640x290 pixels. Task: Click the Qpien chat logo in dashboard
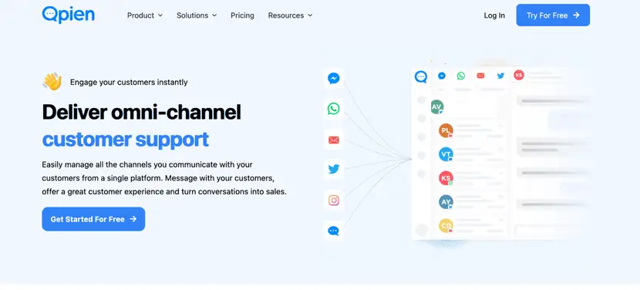click(x=421, y=76)
